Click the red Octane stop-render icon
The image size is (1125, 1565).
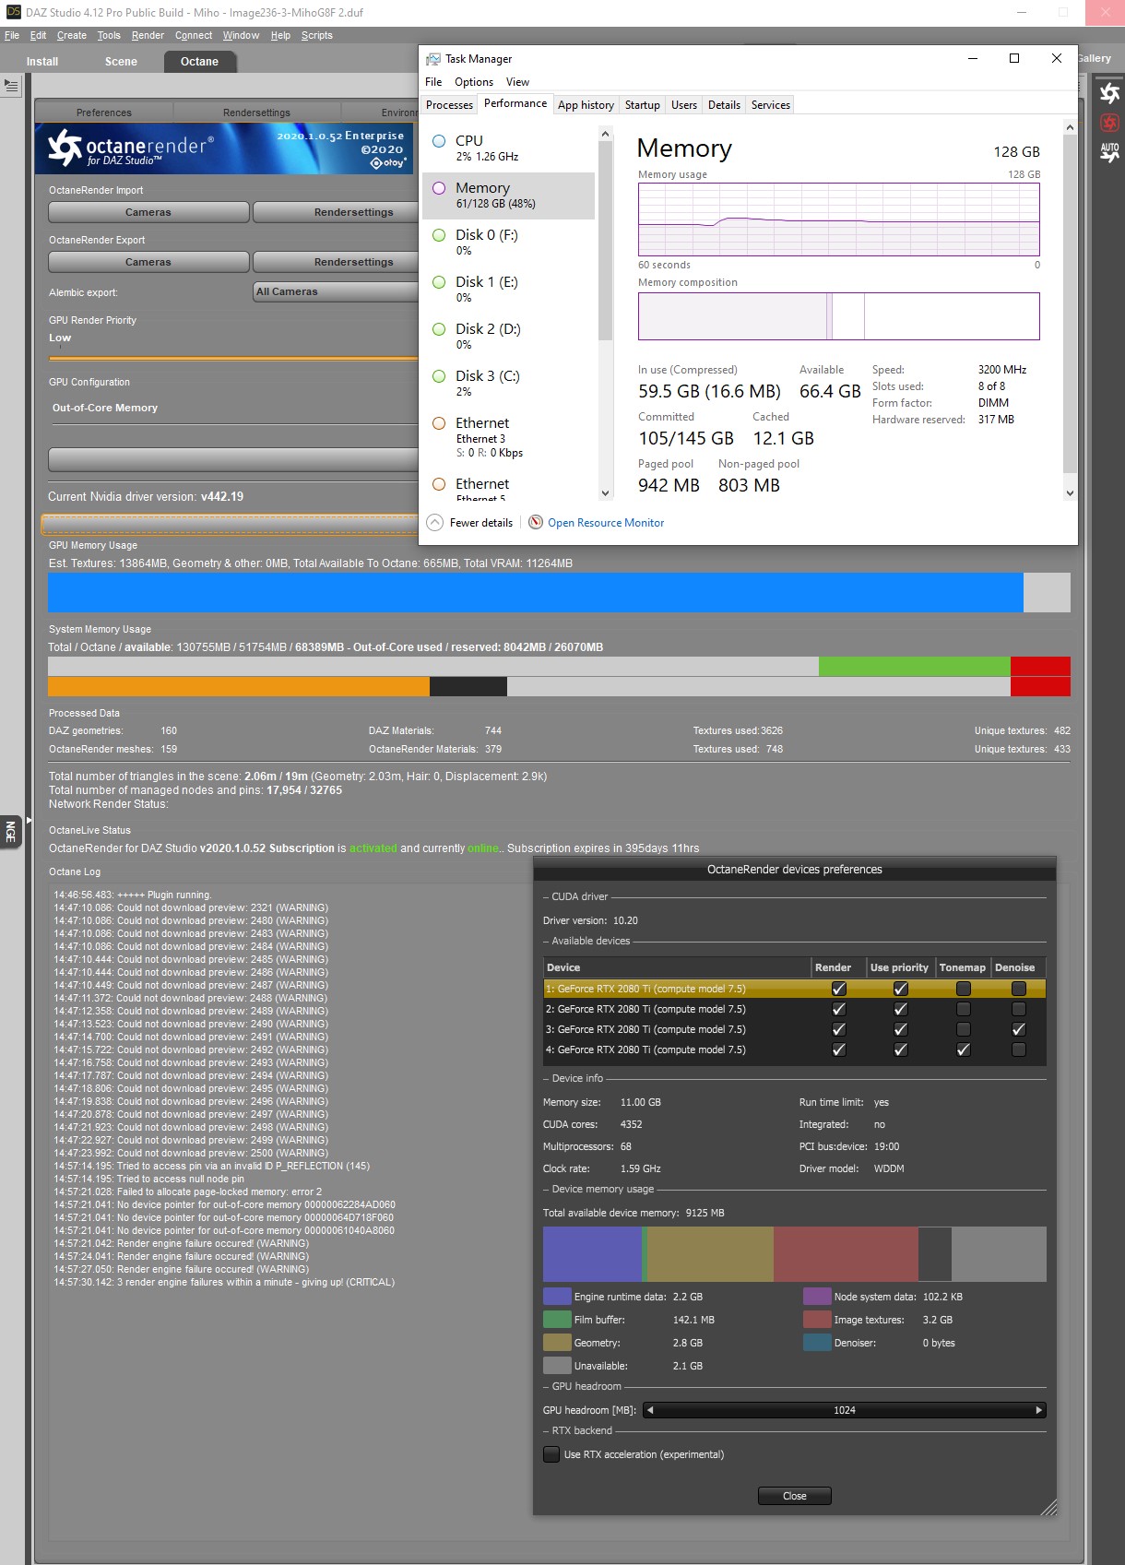click(1109, 123)
